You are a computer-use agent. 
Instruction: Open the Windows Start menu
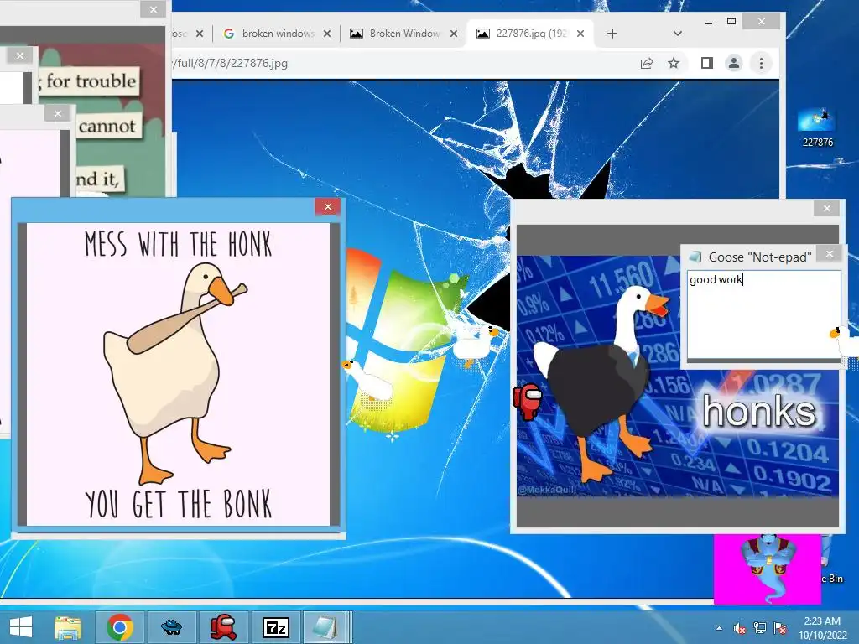[21, 627]
